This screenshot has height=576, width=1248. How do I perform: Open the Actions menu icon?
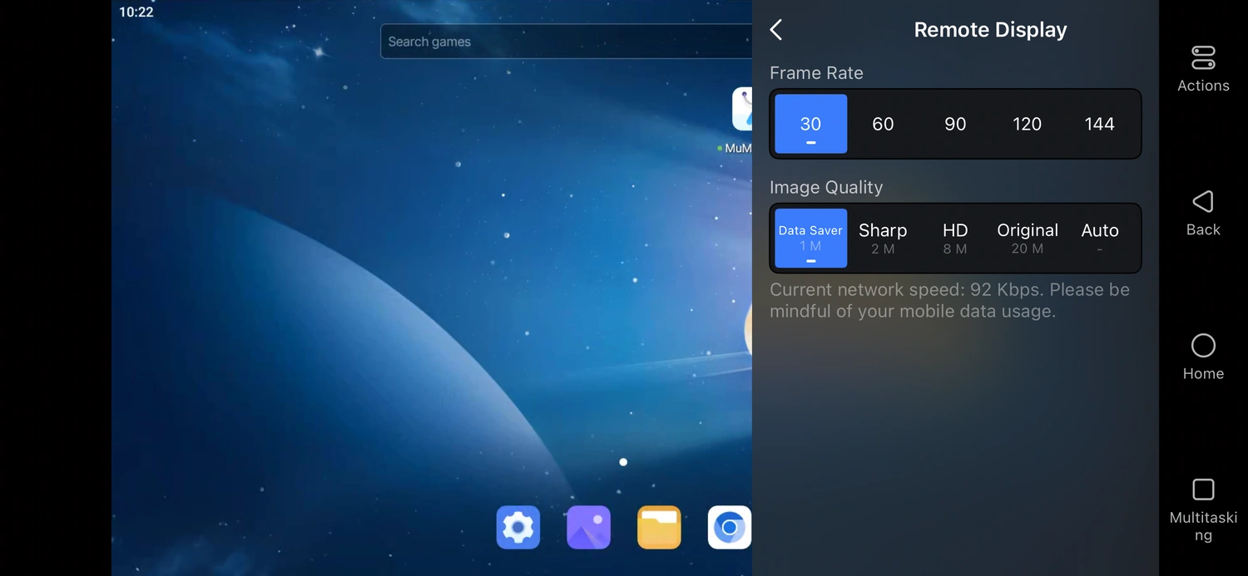coord(1203,58)
